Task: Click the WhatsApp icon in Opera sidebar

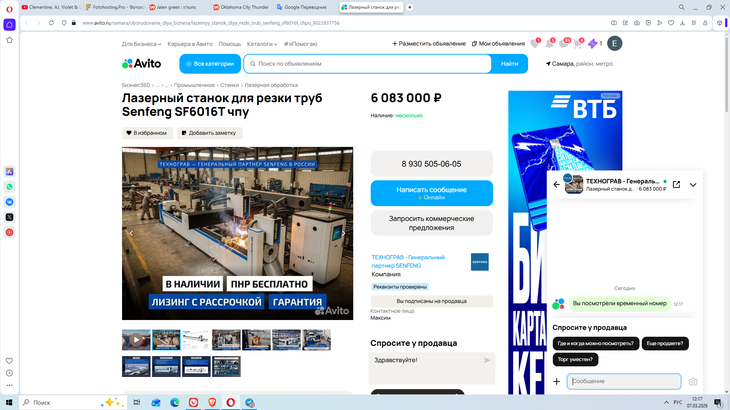Action: tap(10, 187)
